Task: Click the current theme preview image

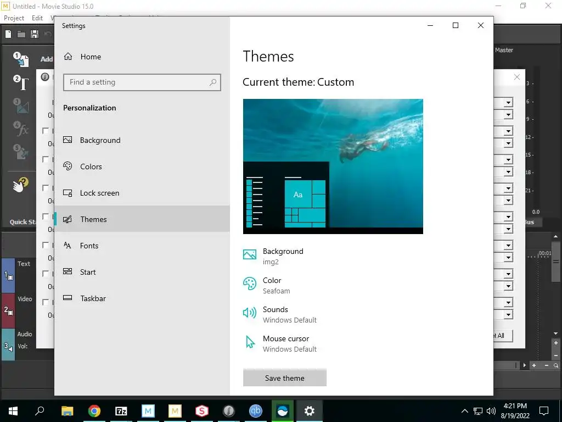Action: click(333, 166)
